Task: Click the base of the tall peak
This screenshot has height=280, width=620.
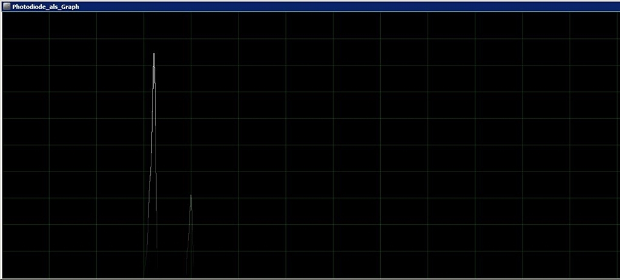Action: 151,274
